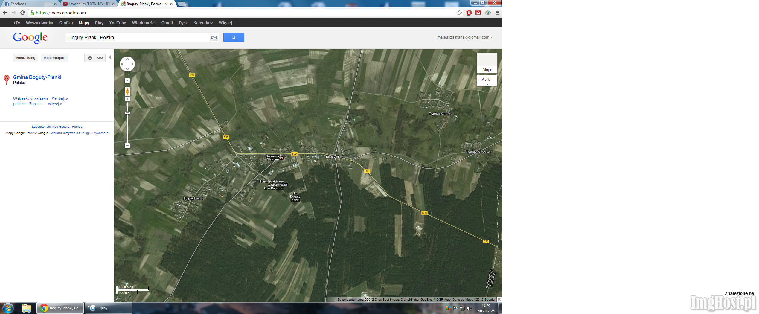Click the browser back arrow
This screenshot has width=759, height=314.
(5, 13)
